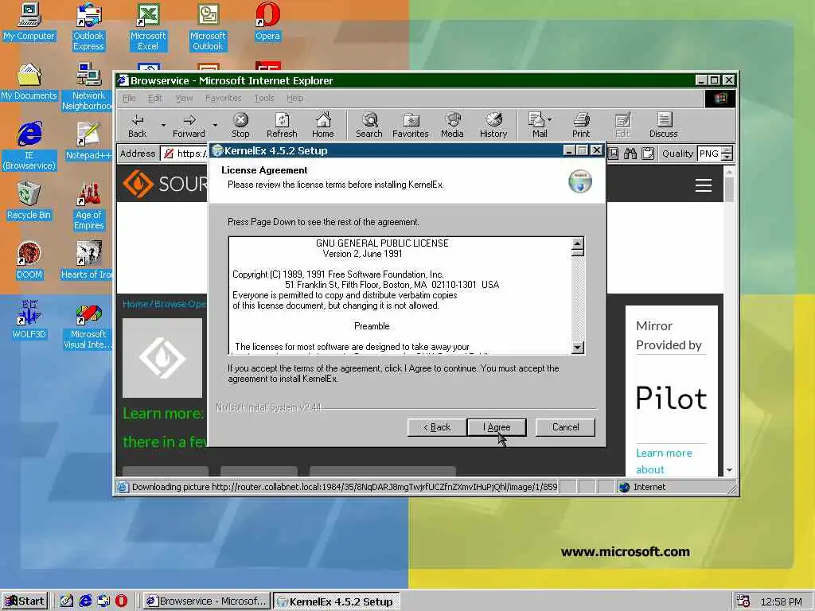Select the Recycle Bin desktop icon
Screen dimensions: 815x611
click(29, 201)
